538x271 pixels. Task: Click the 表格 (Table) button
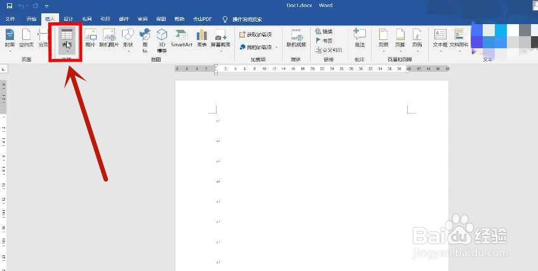[x=67, y=39]
